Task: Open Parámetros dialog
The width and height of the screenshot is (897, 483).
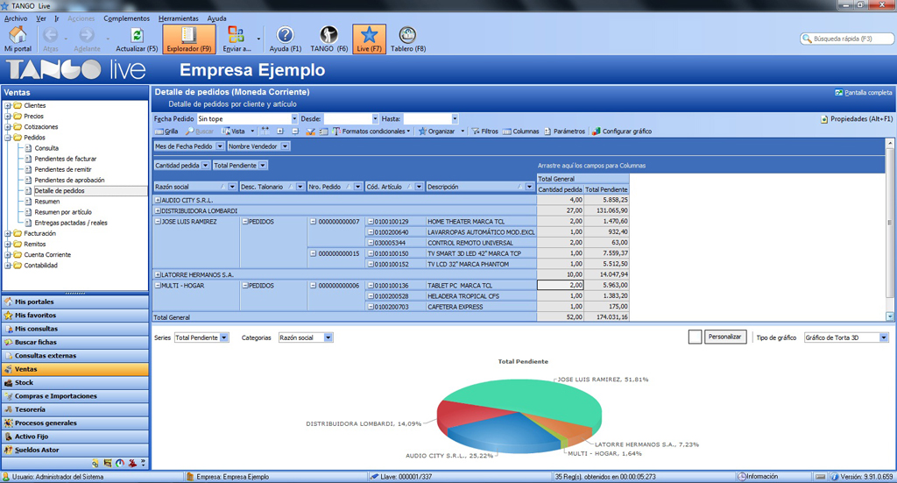Action: tap(564, 131)
